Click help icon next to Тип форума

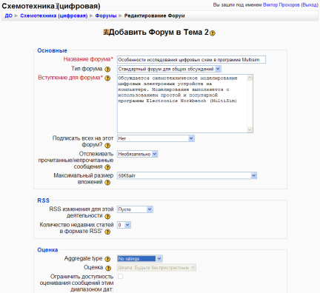107,69
